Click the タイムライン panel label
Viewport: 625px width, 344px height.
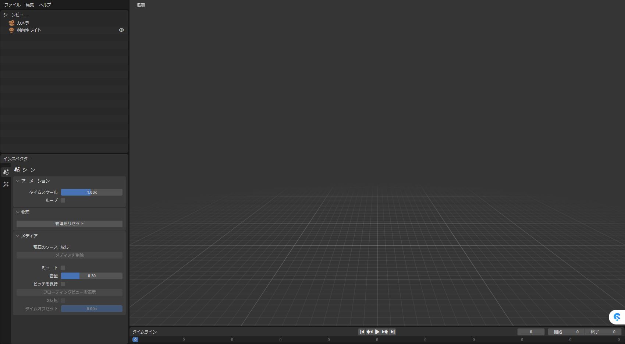(145, 332)
